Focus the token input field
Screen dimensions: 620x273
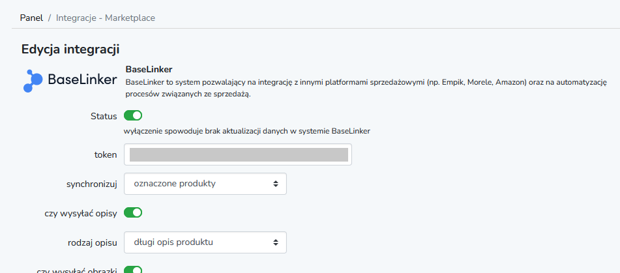[x=238, y=154]
